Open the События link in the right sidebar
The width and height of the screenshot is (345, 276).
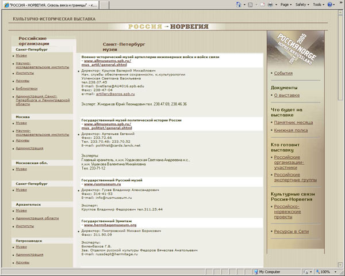283,73
